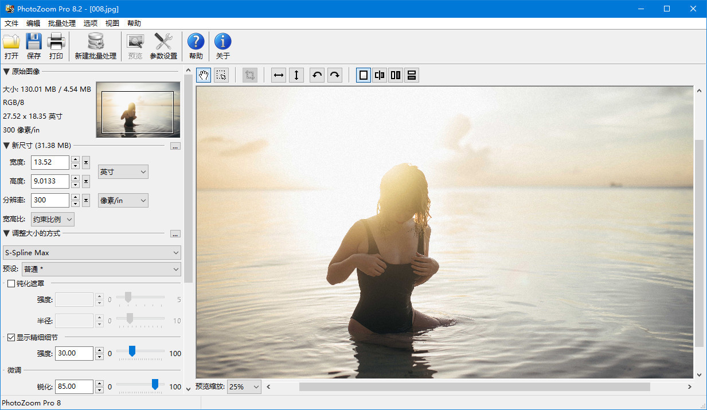Flip the image horizontally

(x=279, y=75)
